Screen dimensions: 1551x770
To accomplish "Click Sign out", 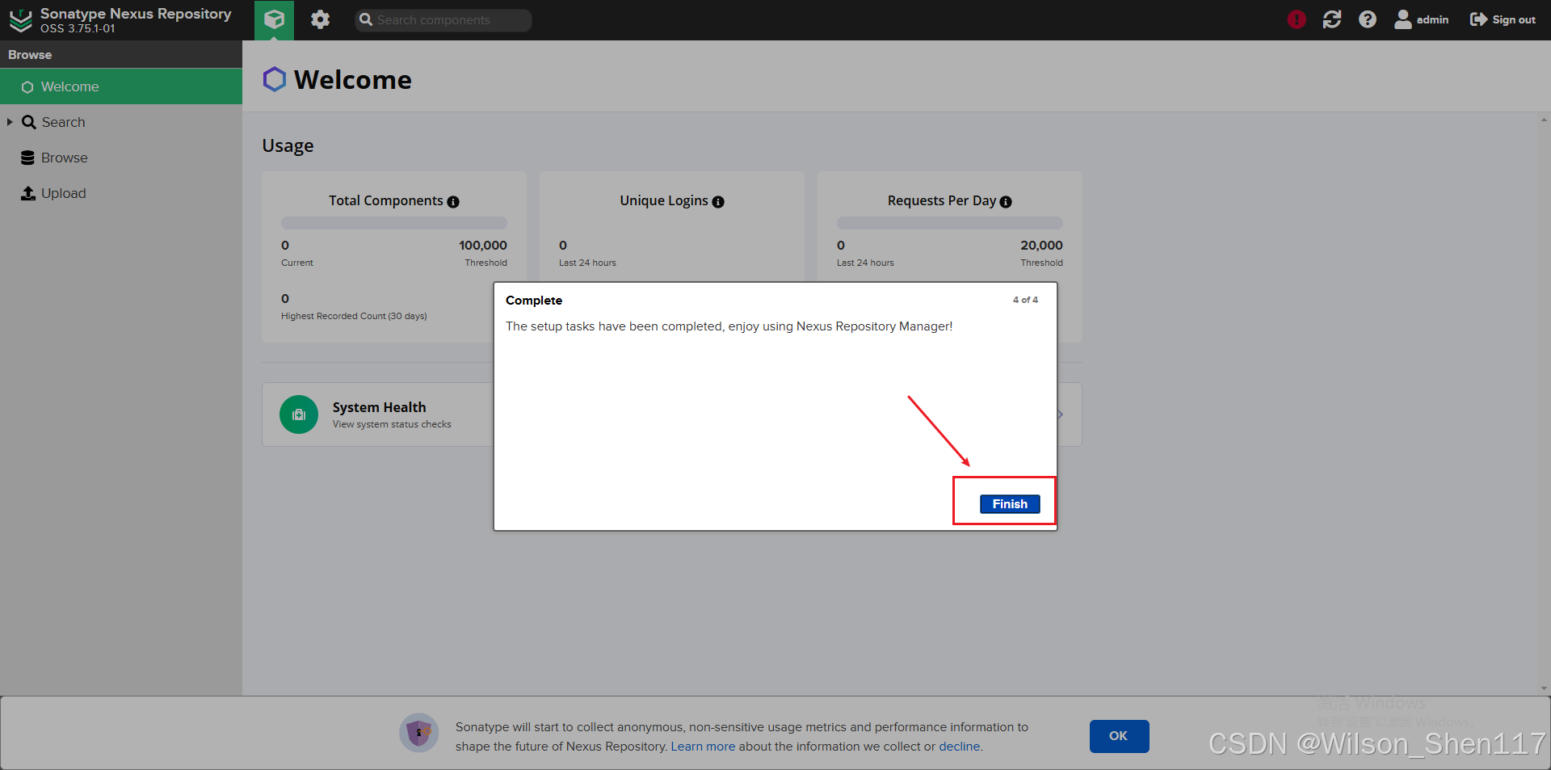I will [1503, 19].
